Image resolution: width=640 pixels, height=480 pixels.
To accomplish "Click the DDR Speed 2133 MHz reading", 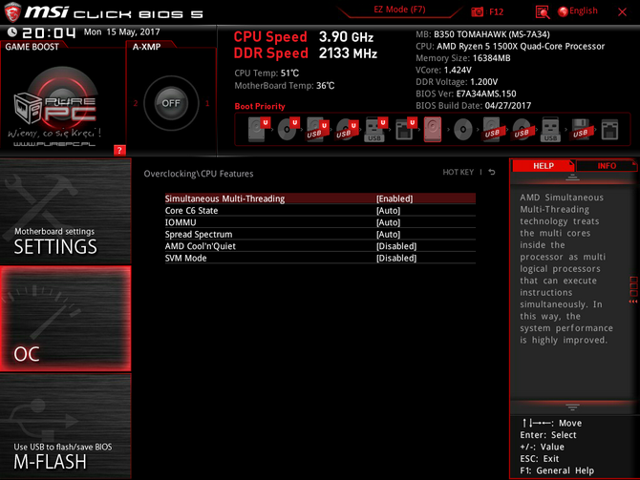I will click(x=306, y=53).
